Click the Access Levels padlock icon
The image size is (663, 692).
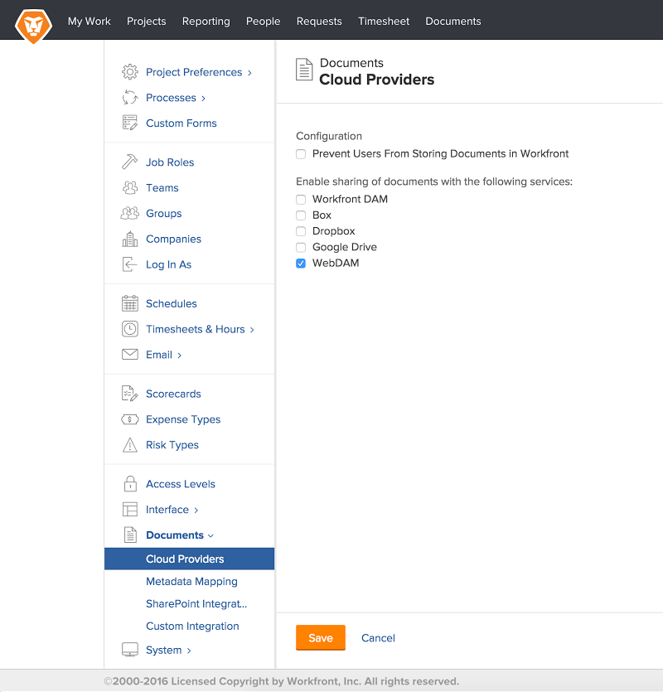pos(130,484)
